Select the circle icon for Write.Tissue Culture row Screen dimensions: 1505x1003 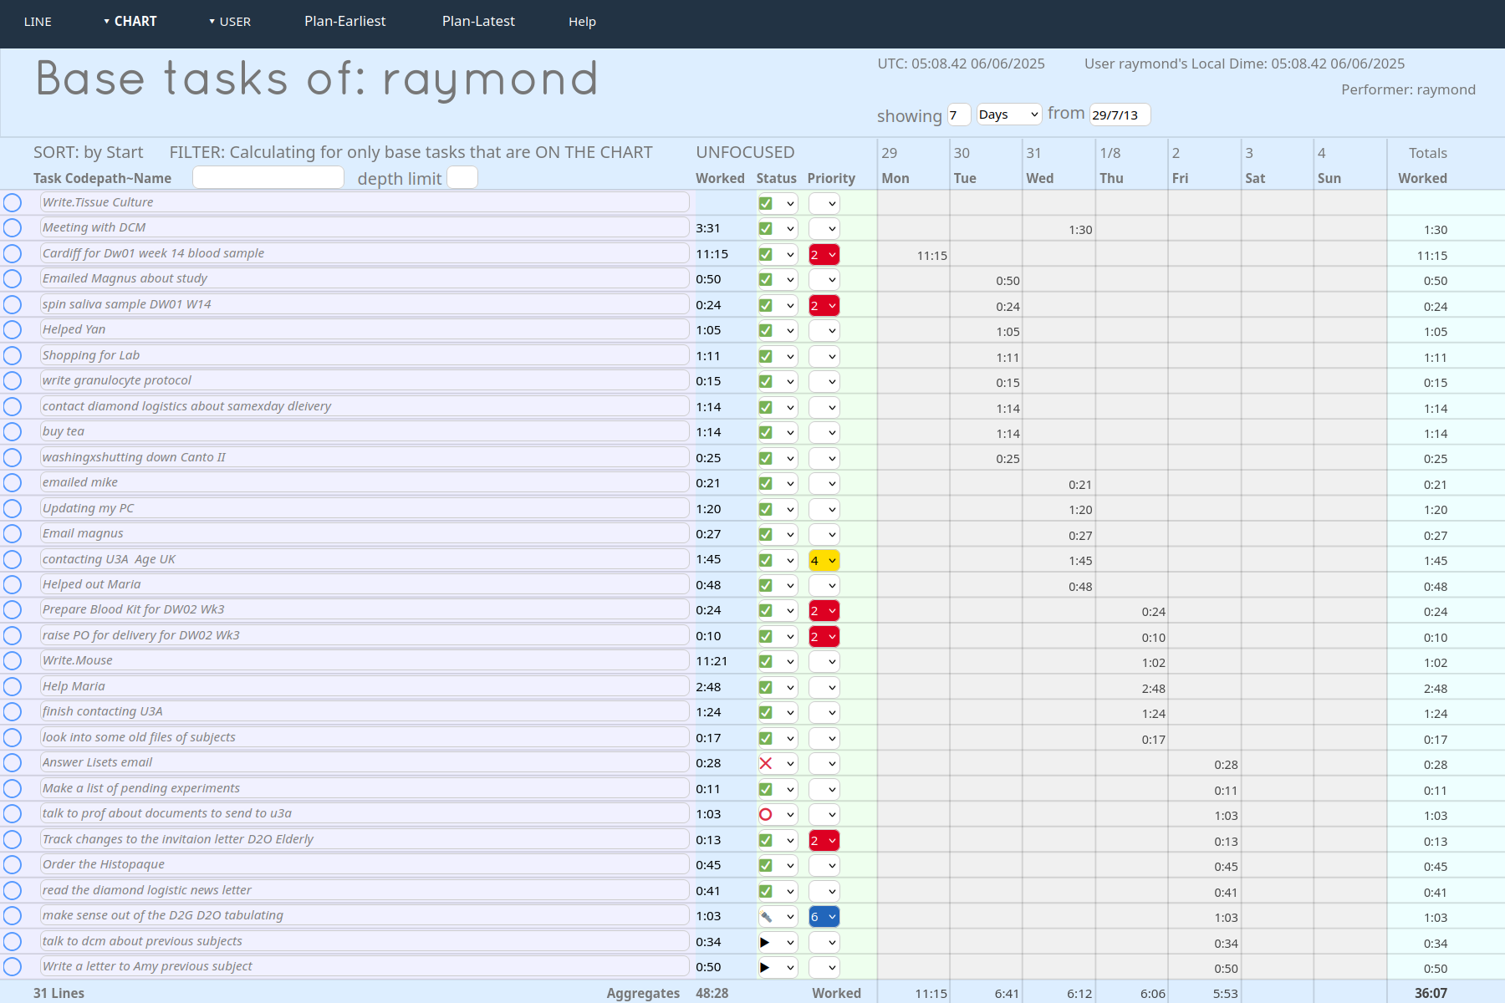[x=13, y=202]
